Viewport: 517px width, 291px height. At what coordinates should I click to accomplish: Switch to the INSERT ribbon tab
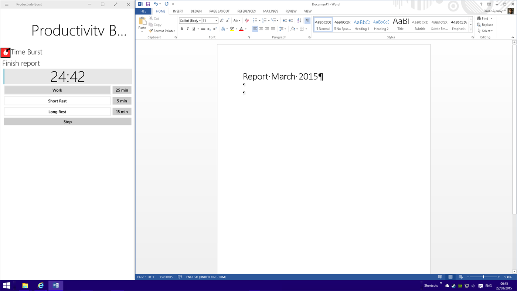(178, 11)
